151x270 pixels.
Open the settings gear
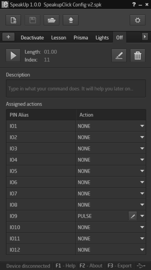[138, 20]
